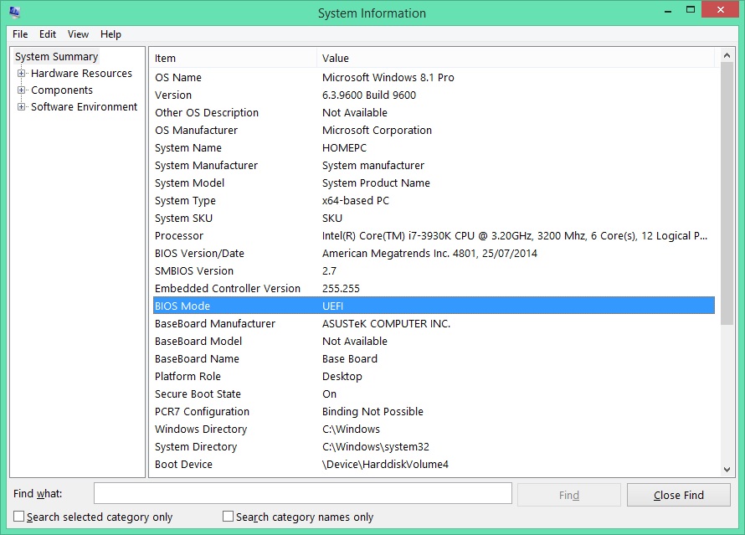Screen dimensions: 745x535
Task: Expand the Hardware Resources node
Action: pos(22,73)
